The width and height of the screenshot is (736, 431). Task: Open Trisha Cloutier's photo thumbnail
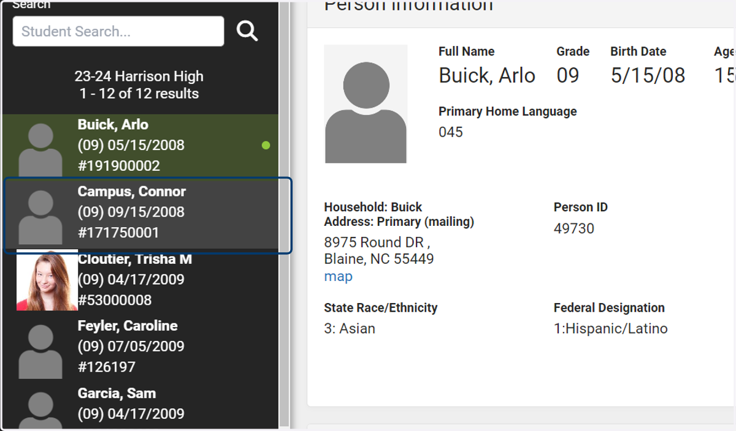[47, 280]
